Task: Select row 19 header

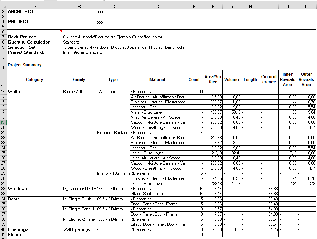Action: pyautogui.click(x=3, y=122)
